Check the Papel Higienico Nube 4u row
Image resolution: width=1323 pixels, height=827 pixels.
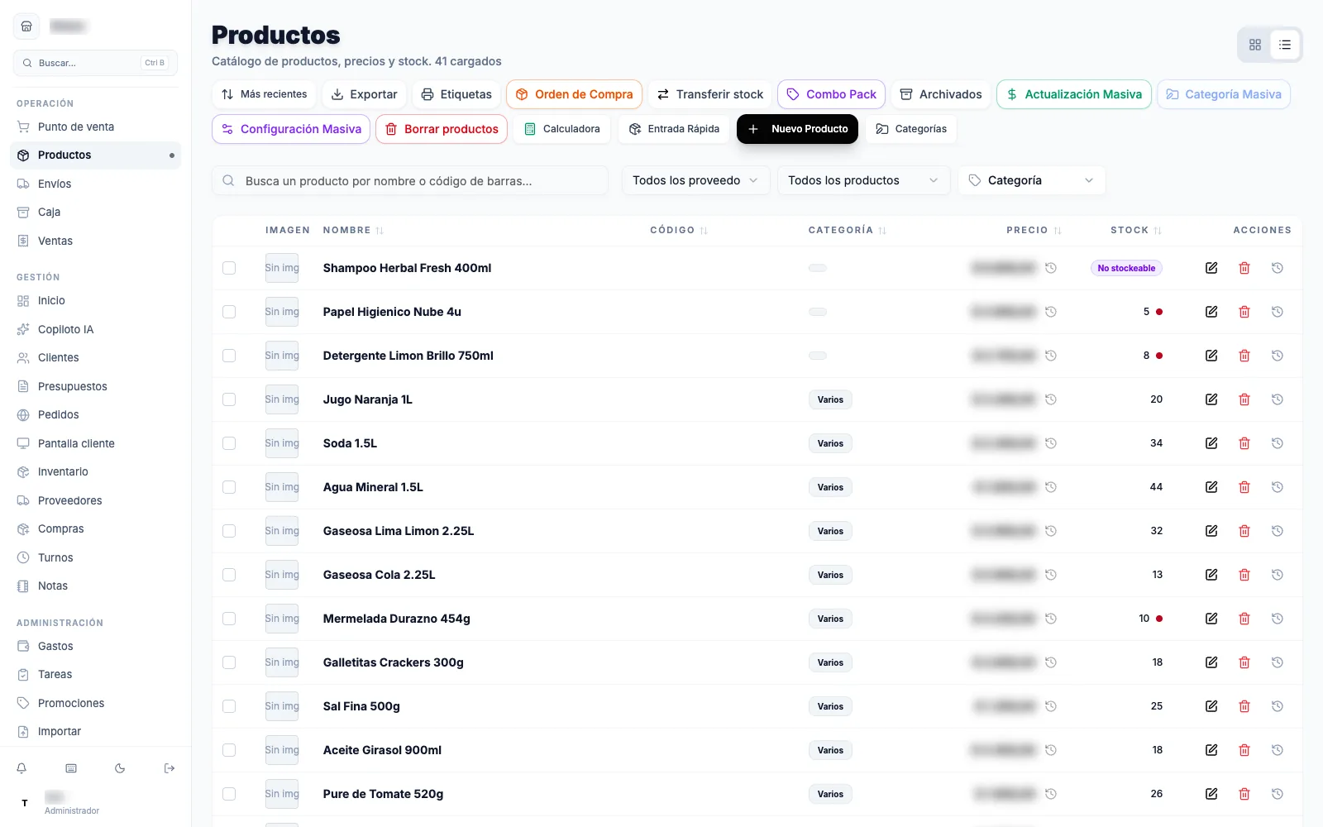(x=229, y=312)
